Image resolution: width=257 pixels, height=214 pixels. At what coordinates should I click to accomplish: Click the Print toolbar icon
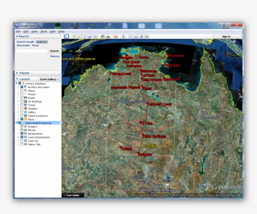(x=136, y=37)
